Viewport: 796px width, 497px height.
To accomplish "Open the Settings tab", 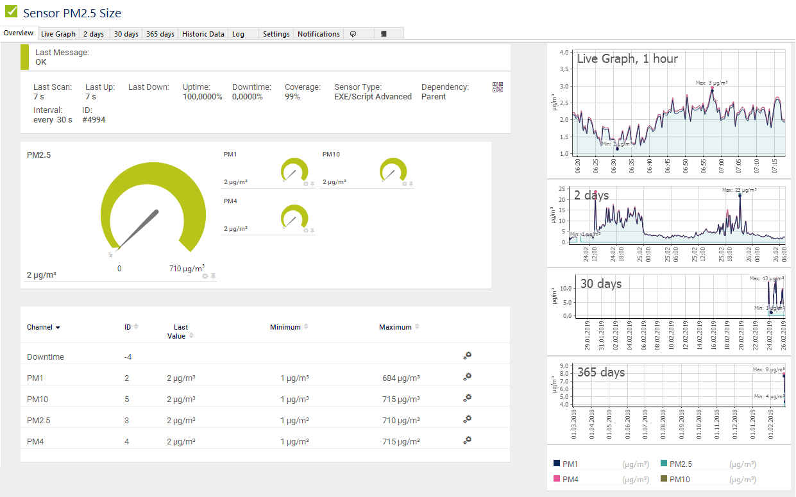I will [276, 34].
